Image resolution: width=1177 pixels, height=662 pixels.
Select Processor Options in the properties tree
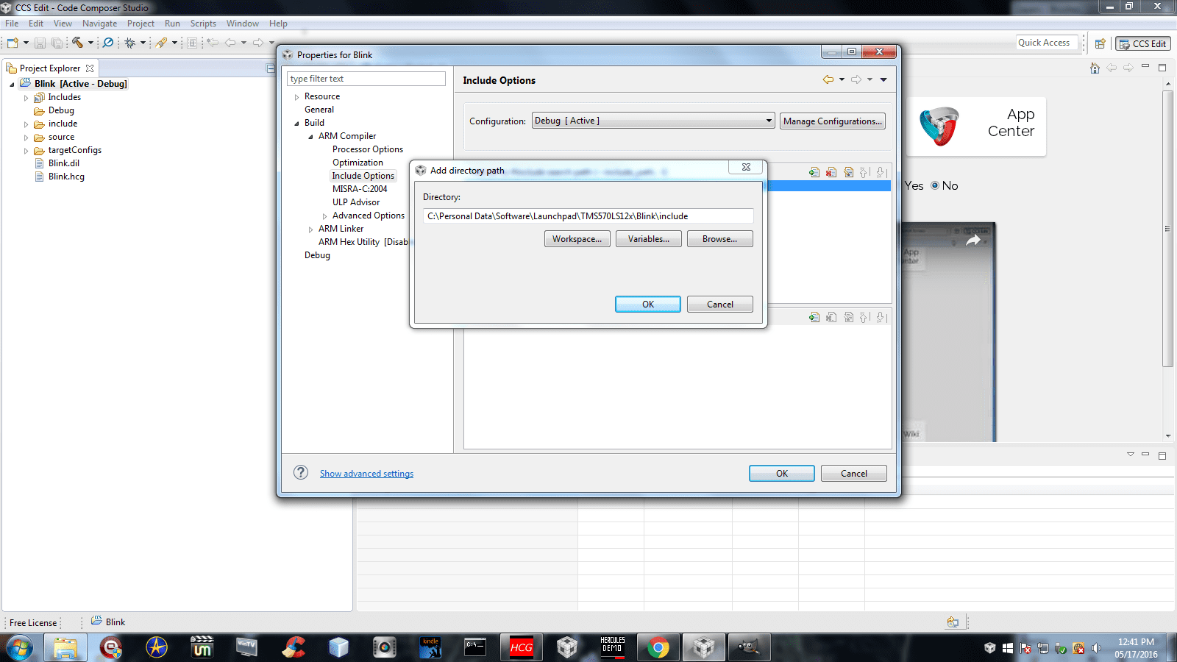[367, 149]
